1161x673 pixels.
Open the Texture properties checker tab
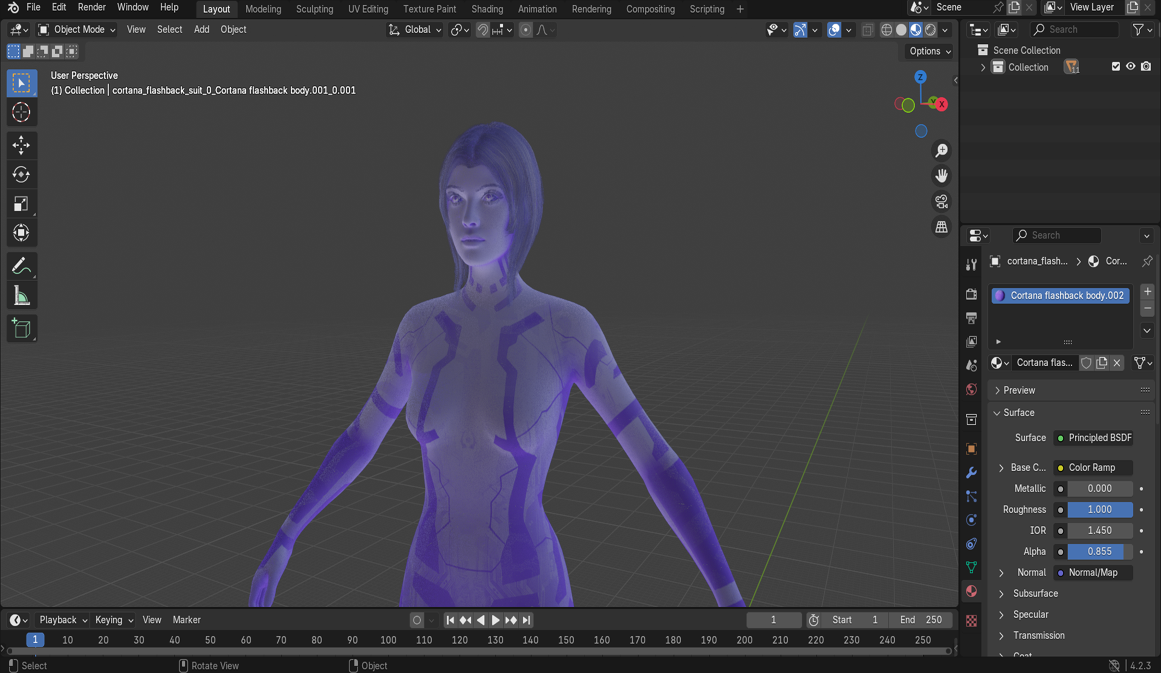pos(971,620)
